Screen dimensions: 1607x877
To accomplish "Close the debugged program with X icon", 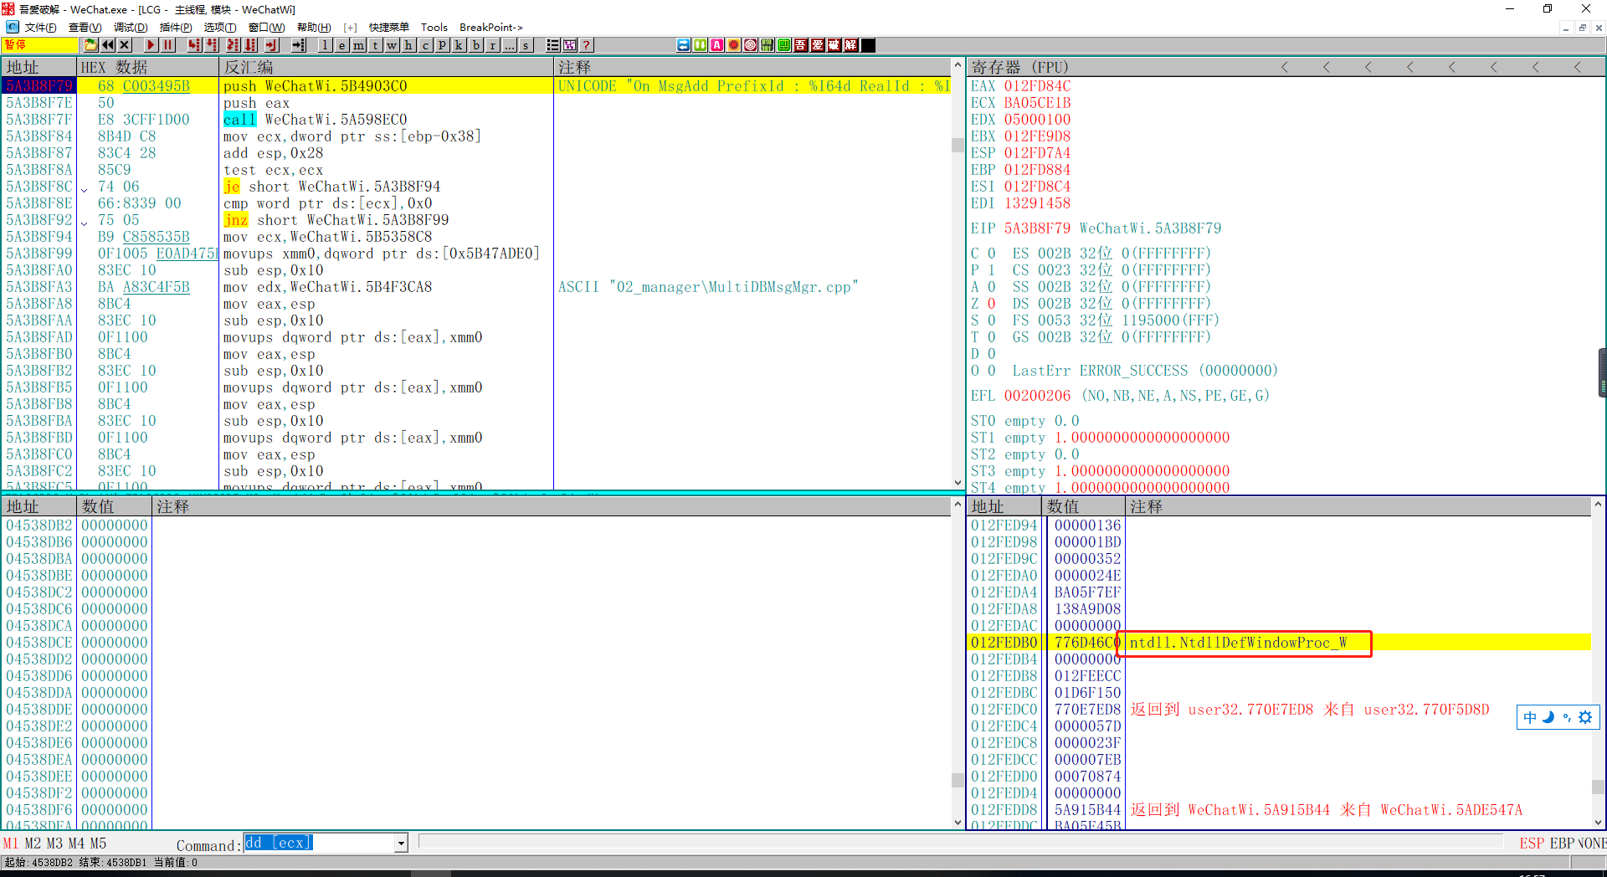I will 125,45.
